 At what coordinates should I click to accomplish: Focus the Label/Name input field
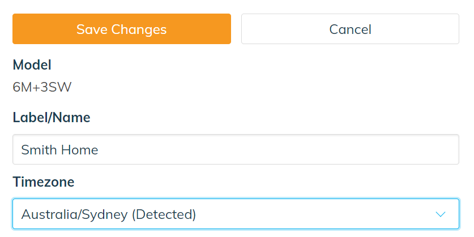click(x=236, y=149)
